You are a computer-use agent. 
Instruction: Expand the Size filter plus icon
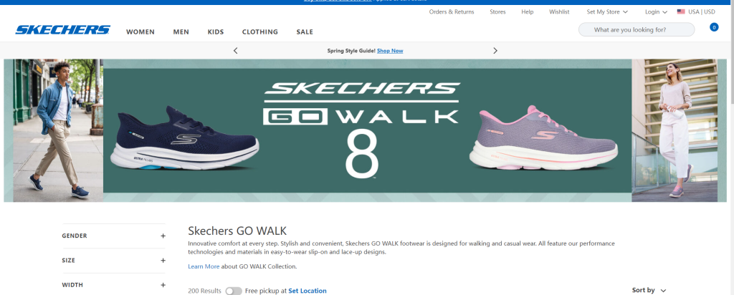tap(163, 261)
